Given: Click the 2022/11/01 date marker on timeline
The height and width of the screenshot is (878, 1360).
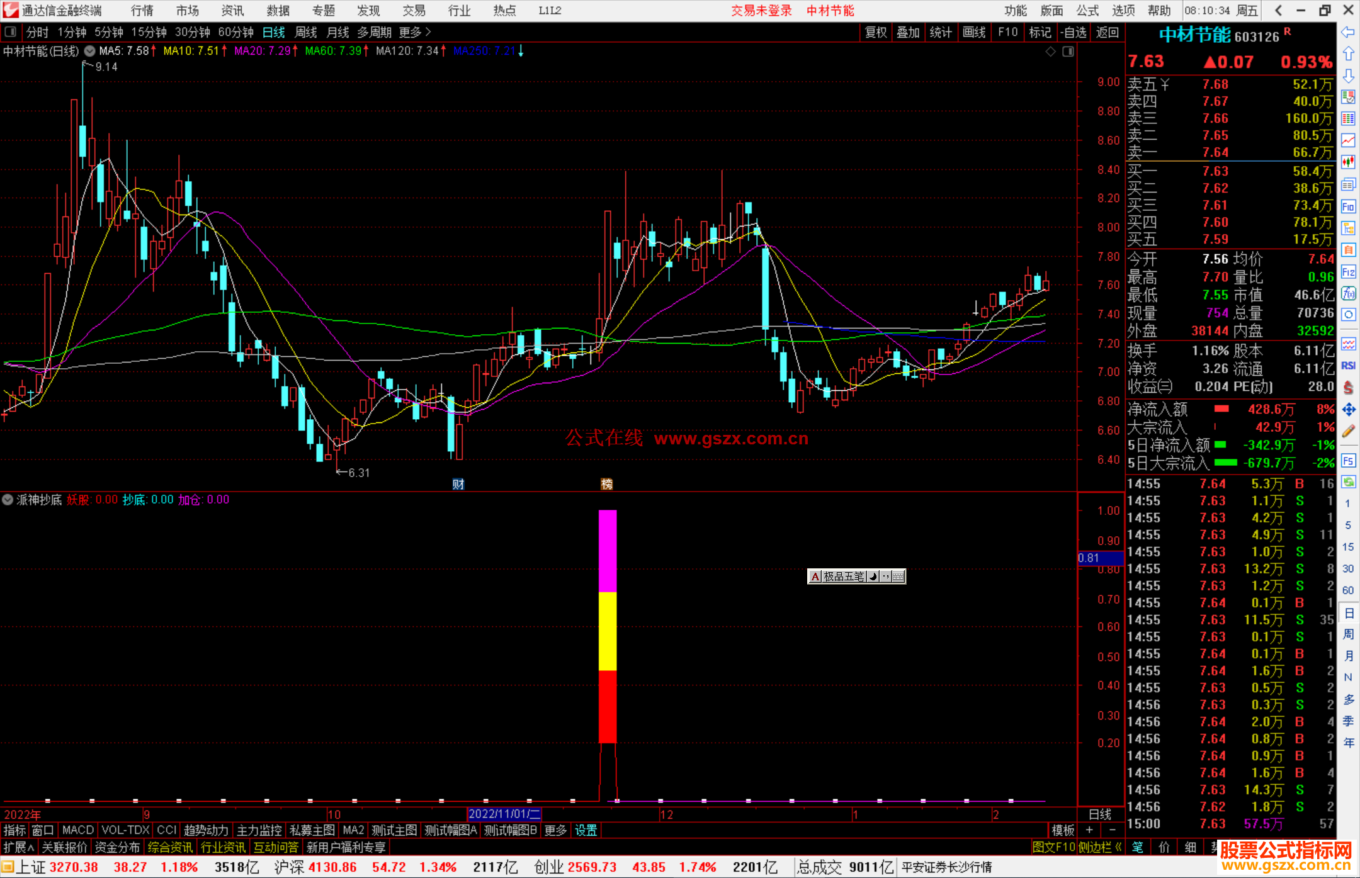Looking at the screenshot, I should pyautogui.click(x=504, y=814).
